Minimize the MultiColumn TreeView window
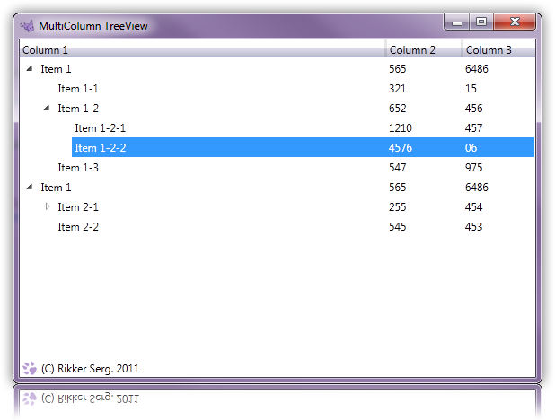 458,22
